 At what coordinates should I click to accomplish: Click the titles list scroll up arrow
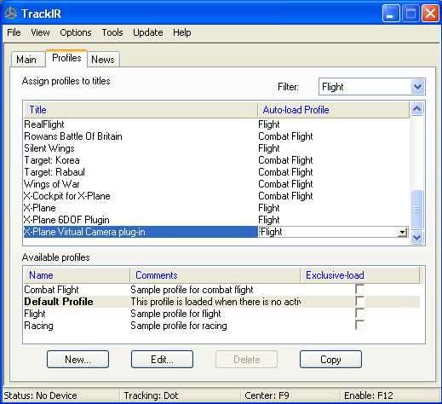[416, 109]
